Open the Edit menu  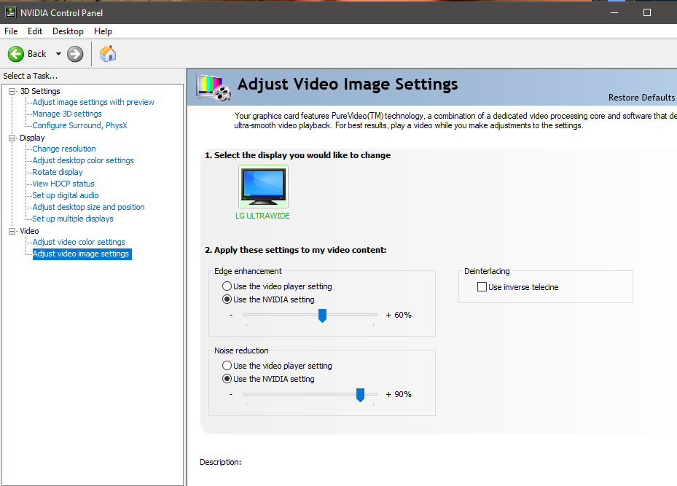[x=35, y=31]
